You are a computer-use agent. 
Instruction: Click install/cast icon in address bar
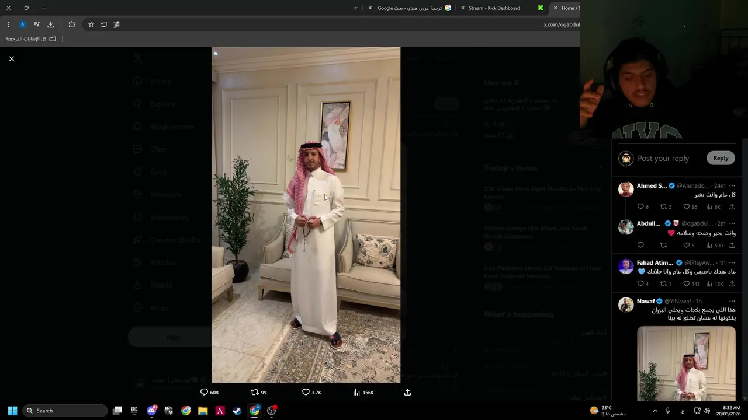(103, 24)
